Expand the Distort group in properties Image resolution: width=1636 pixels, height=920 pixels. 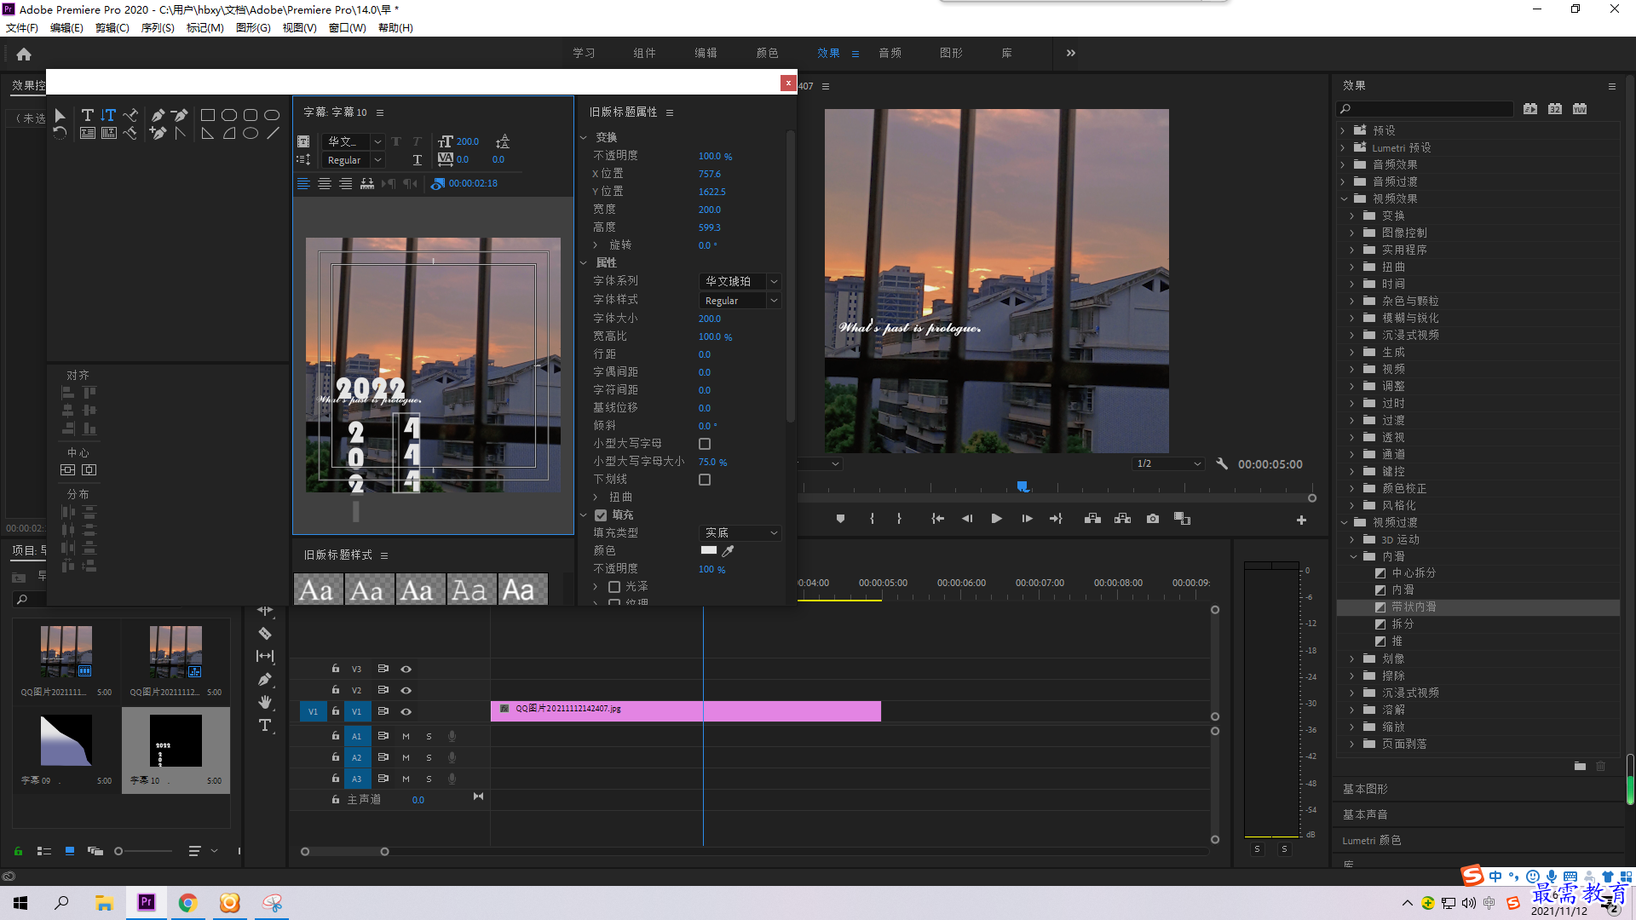[596, 497]
